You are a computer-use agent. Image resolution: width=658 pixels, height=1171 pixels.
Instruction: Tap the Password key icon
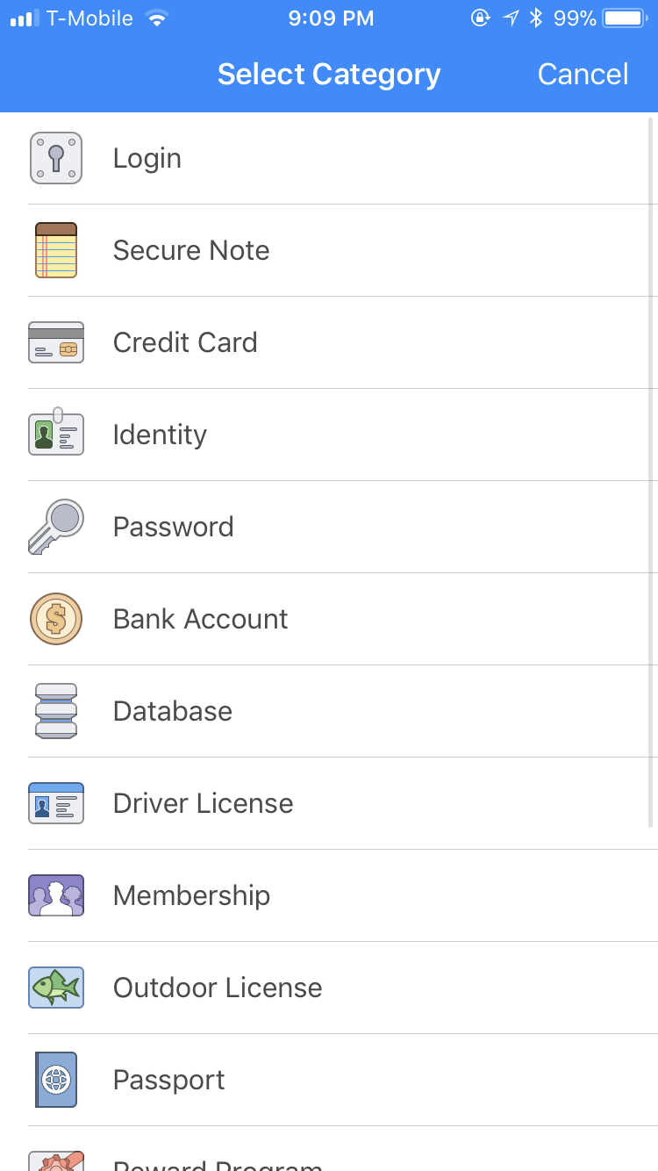[56, 527]
